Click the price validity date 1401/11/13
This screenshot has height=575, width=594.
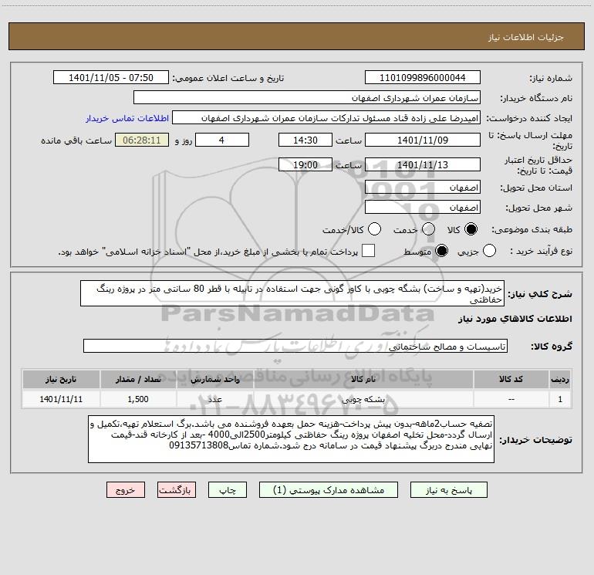423,164
